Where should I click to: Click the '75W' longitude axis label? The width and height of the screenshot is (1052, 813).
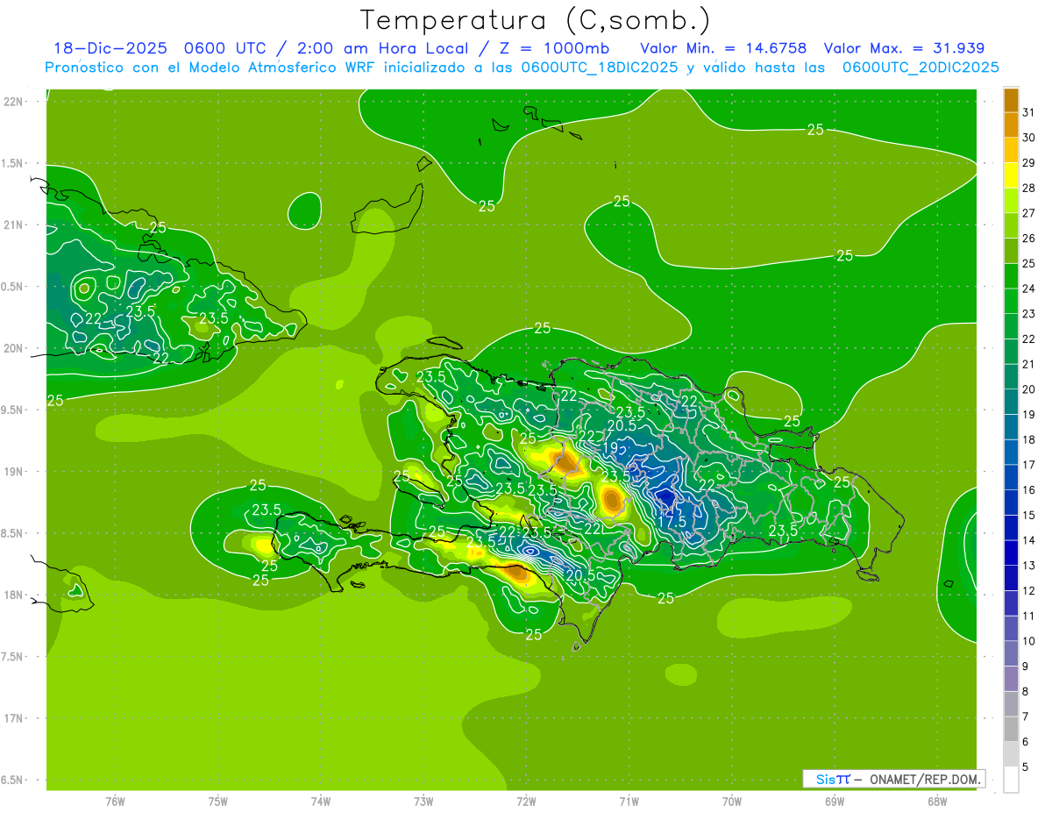point(218,802)
